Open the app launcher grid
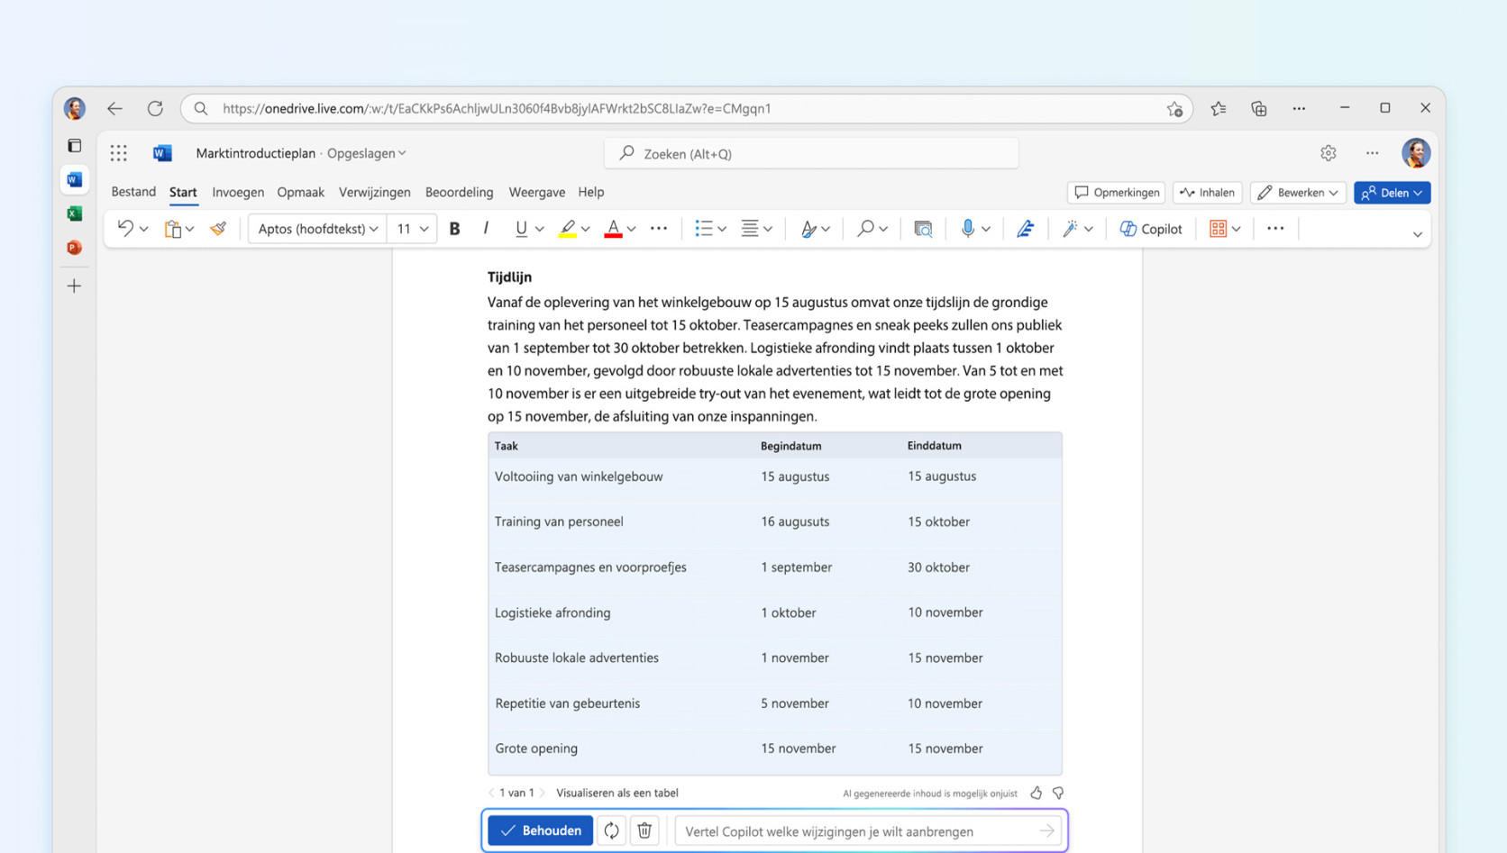The image size is (1507, 853). coord(119,153)
